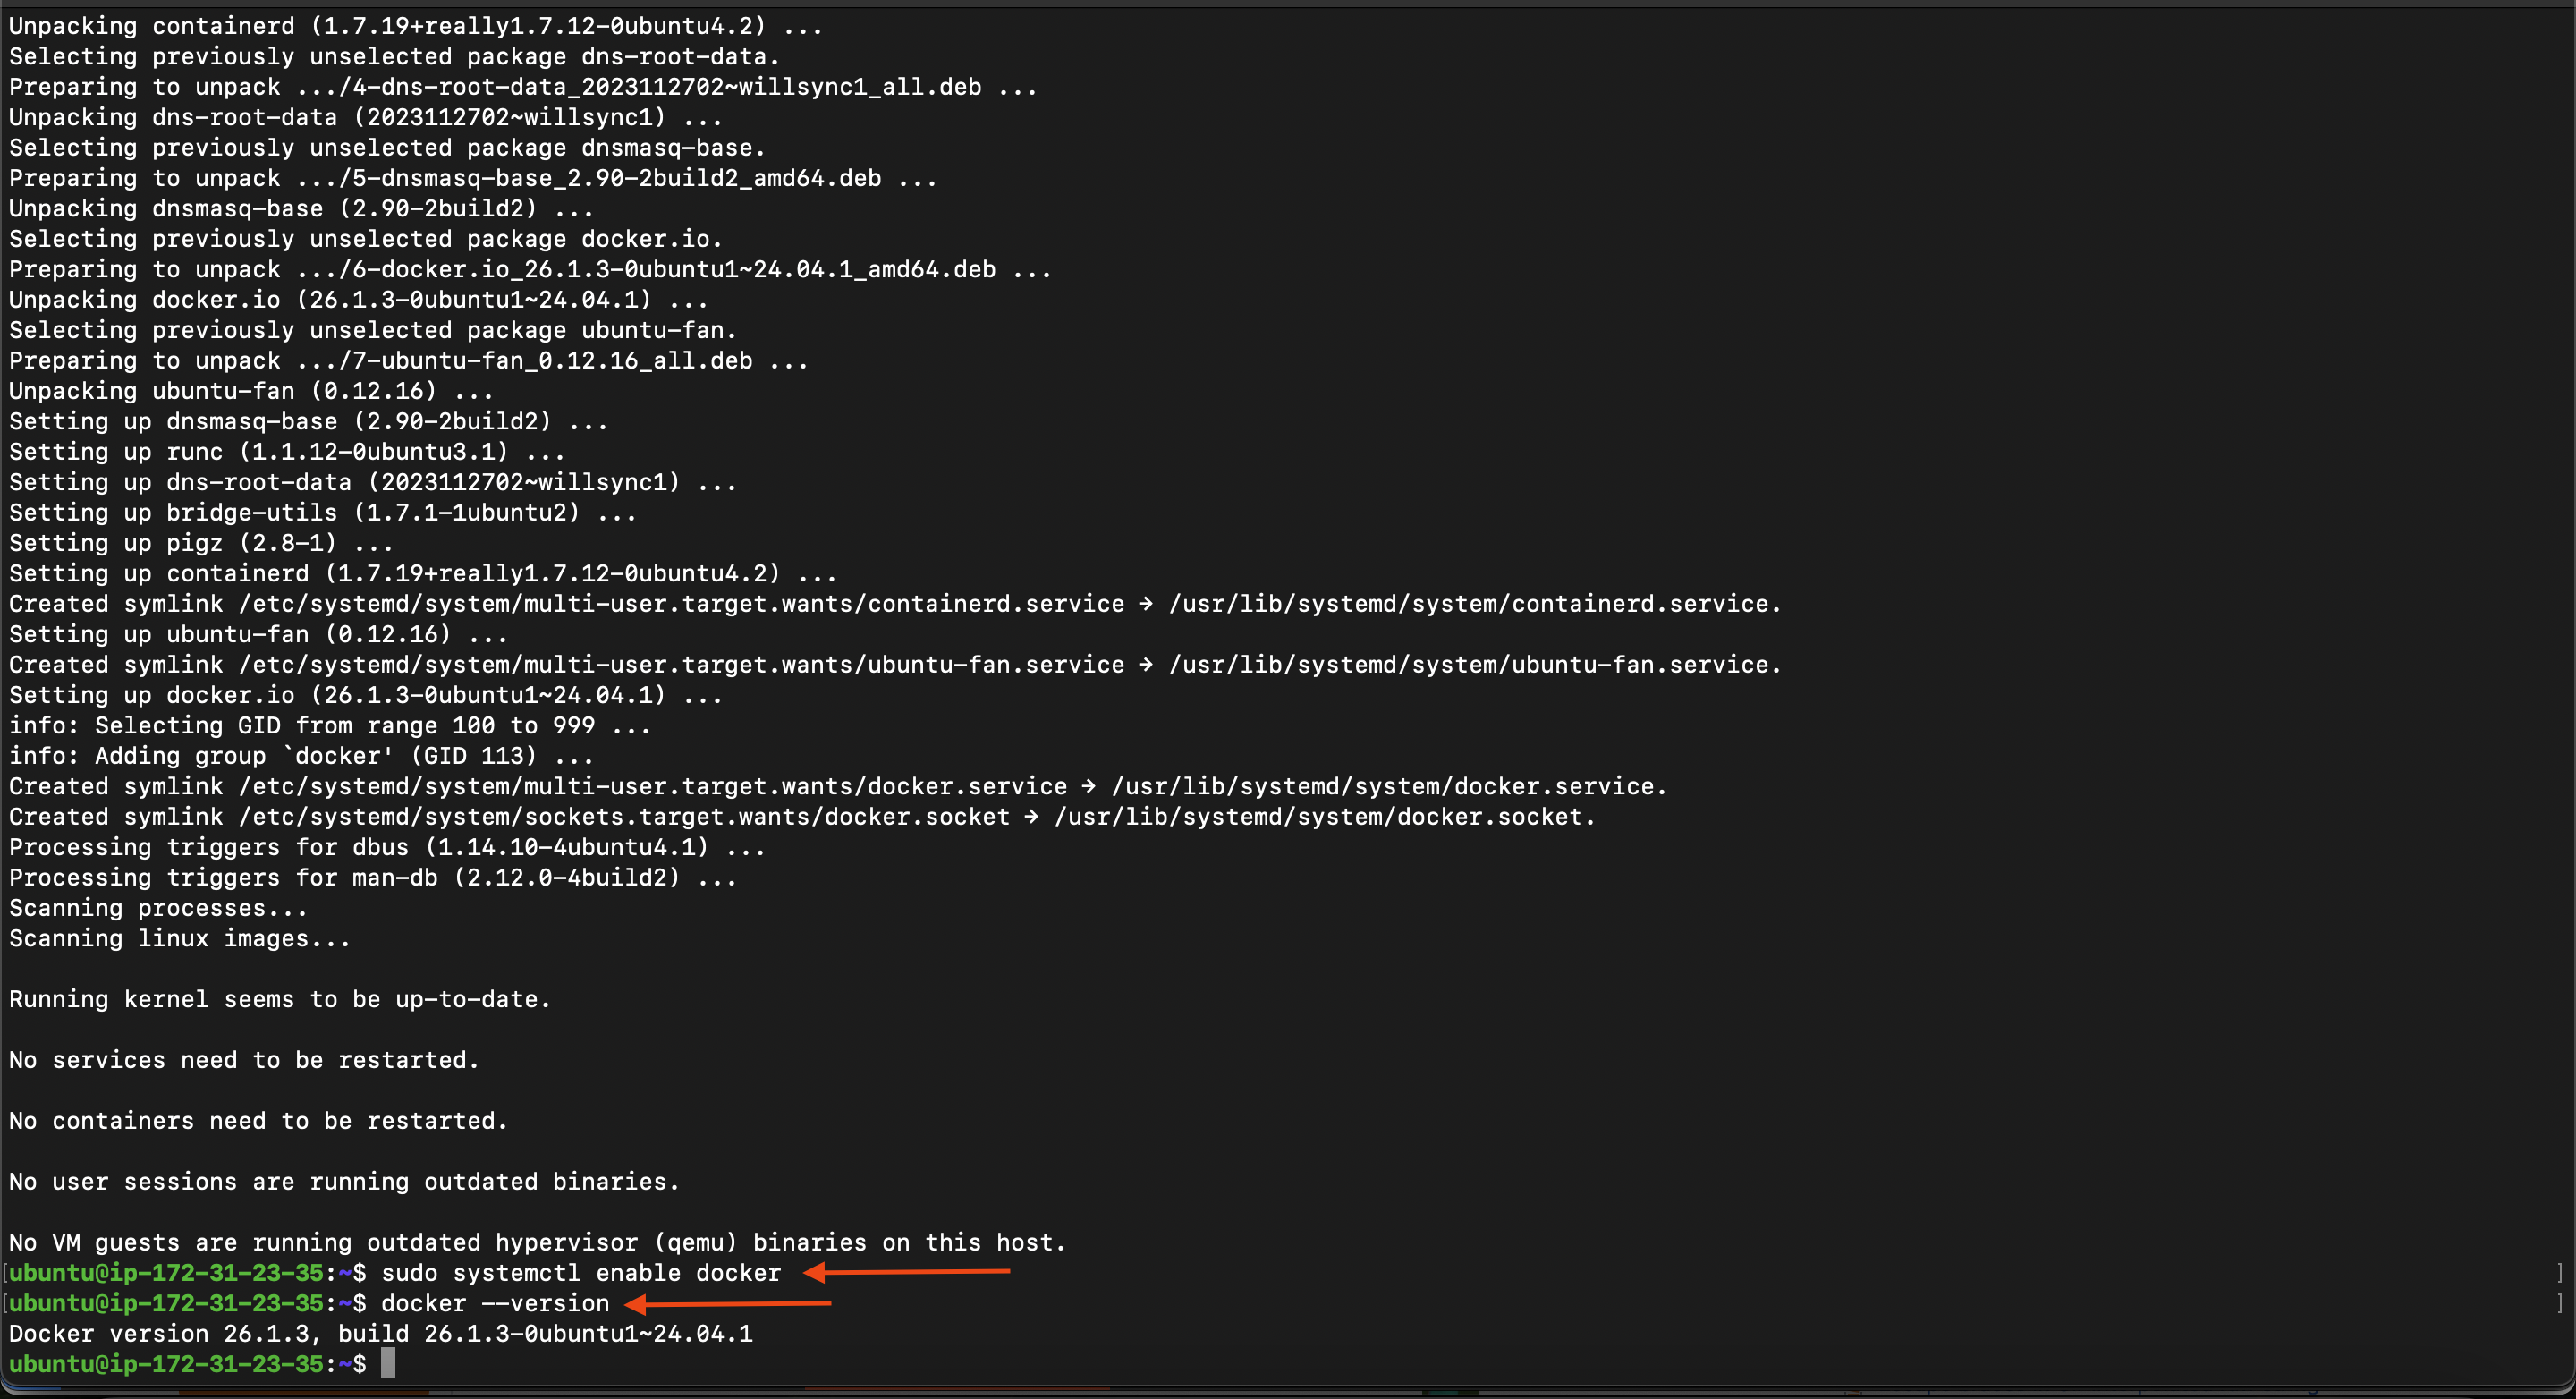2576x1399 pixels.
Task: Click the terminal cursor block at the prompt
Action: (x=388, y=1363)
